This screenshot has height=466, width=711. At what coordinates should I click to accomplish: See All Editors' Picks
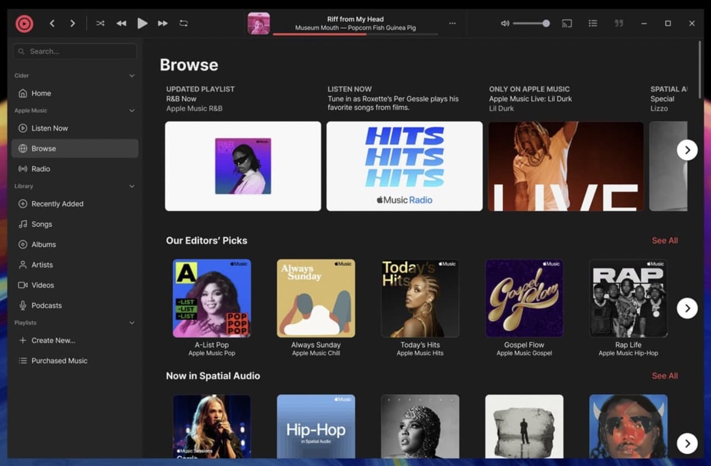coord(664,240)
